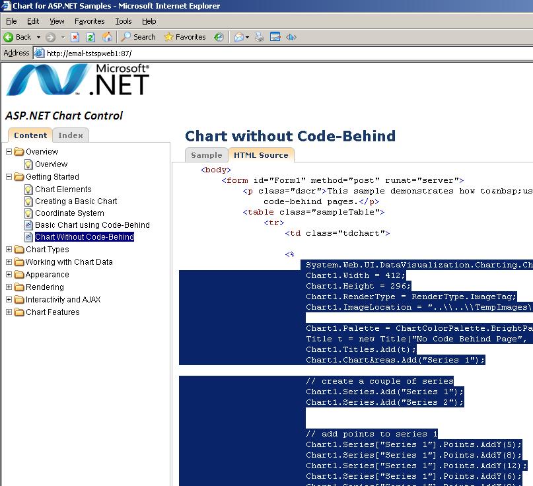Click the Forward navigation button

point(51,37)
